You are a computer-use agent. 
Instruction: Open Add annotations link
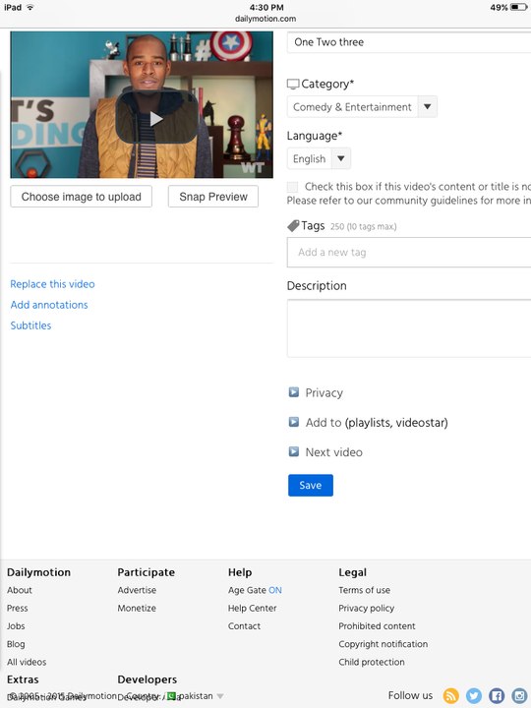point(49,305)
